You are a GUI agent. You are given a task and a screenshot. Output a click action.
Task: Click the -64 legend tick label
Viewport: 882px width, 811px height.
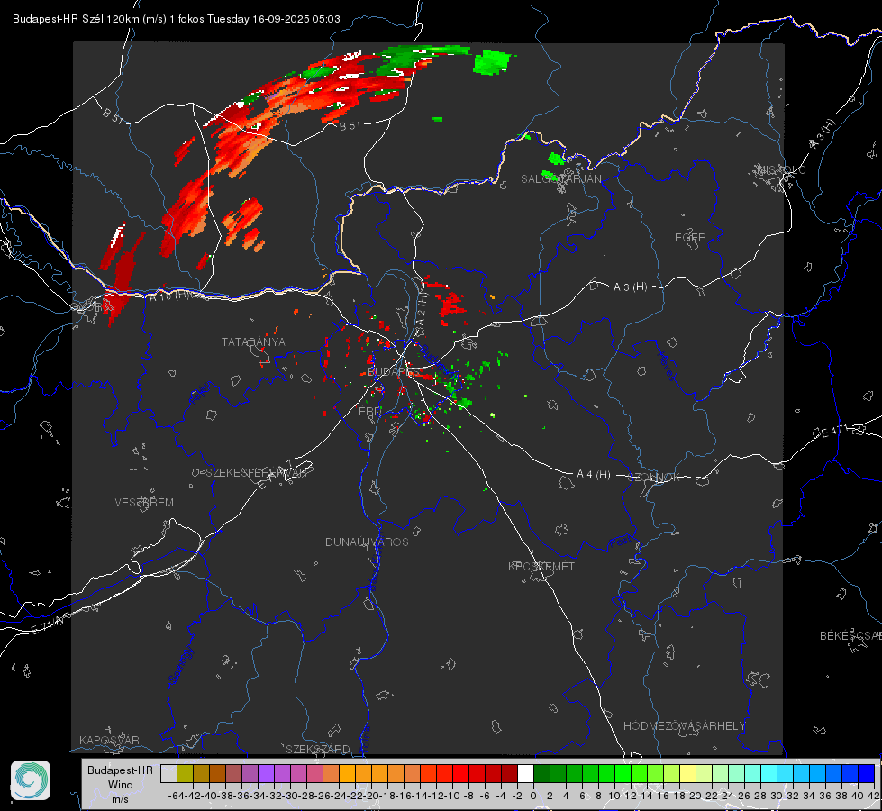click(177, 796)
